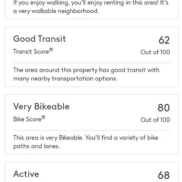Click Out of 100 under score 80

155,120
